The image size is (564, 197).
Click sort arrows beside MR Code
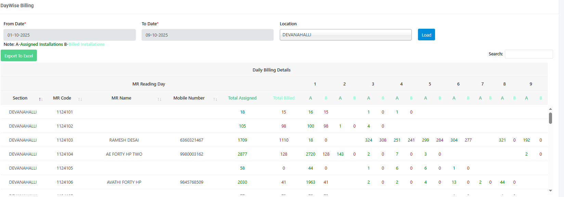[x=80, y=99]
